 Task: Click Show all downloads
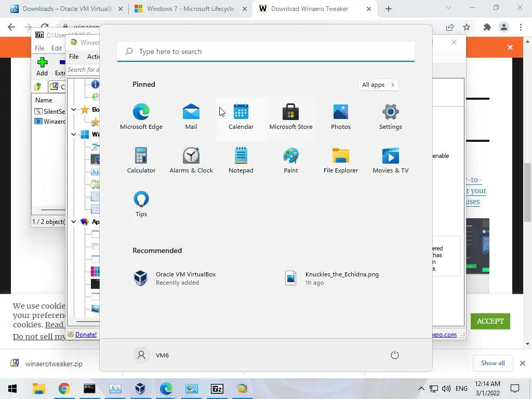pos(493,363)
